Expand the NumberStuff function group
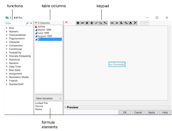 coord(7,84)
